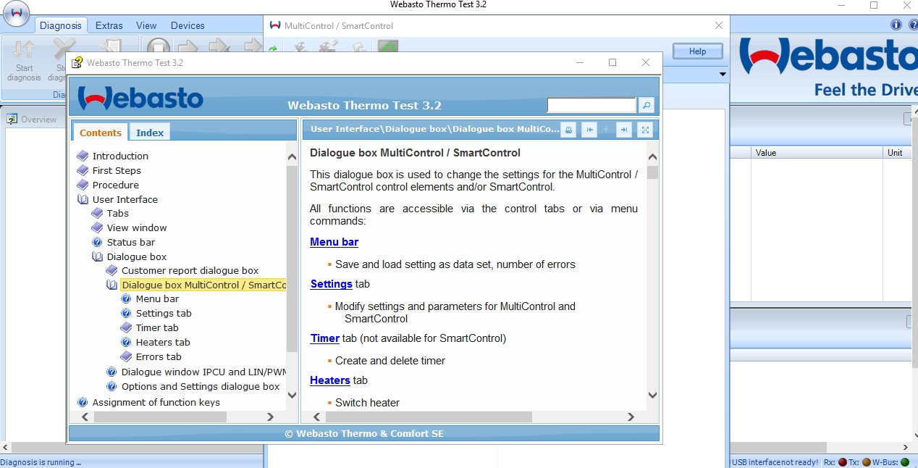
Task: Select the Tabs tree item
Action: click(118, 214)
